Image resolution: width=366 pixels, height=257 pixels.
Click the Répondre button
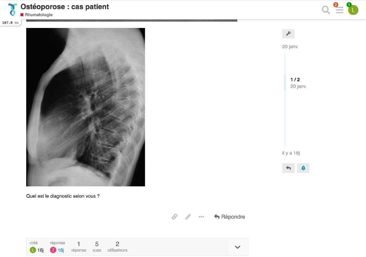[x=230, y=217]
